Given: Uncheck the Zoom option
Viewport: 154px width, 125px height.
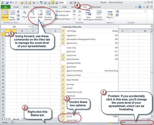Looking at the screenshot, I should click(x=90, y=117).
